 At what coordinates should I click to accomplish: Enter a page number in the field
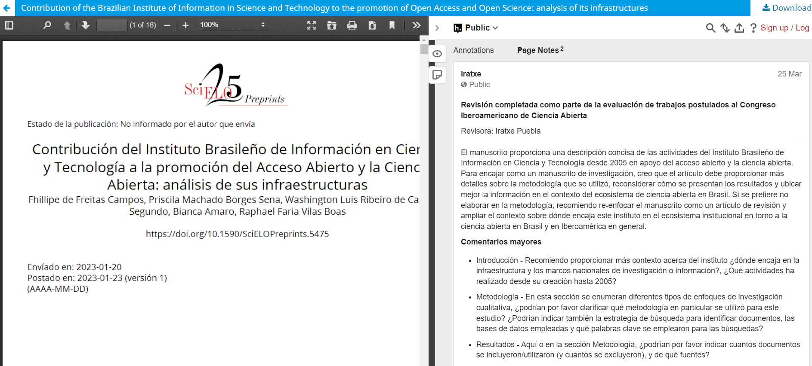(112, 25)
